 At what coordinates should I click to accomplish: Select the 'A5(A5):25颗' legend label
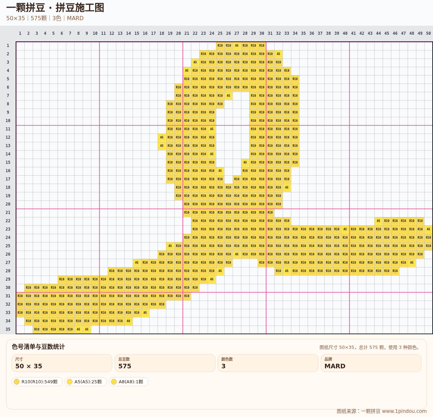[88, 382]
